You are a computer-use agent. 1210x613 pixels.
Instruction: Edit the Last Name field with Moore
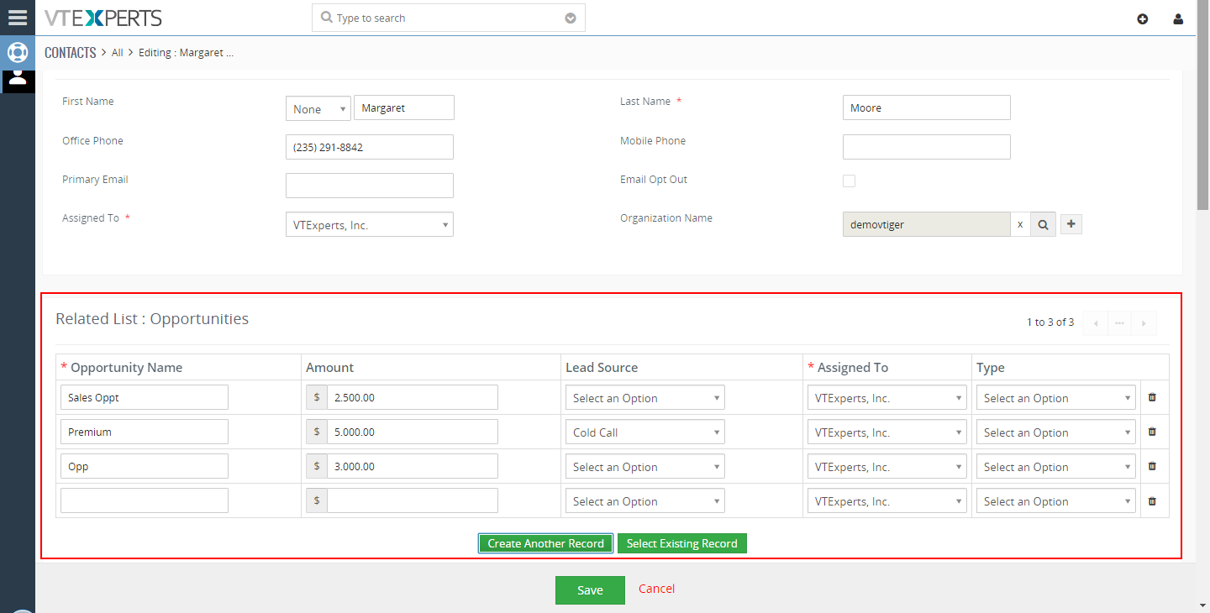(927, 107)
